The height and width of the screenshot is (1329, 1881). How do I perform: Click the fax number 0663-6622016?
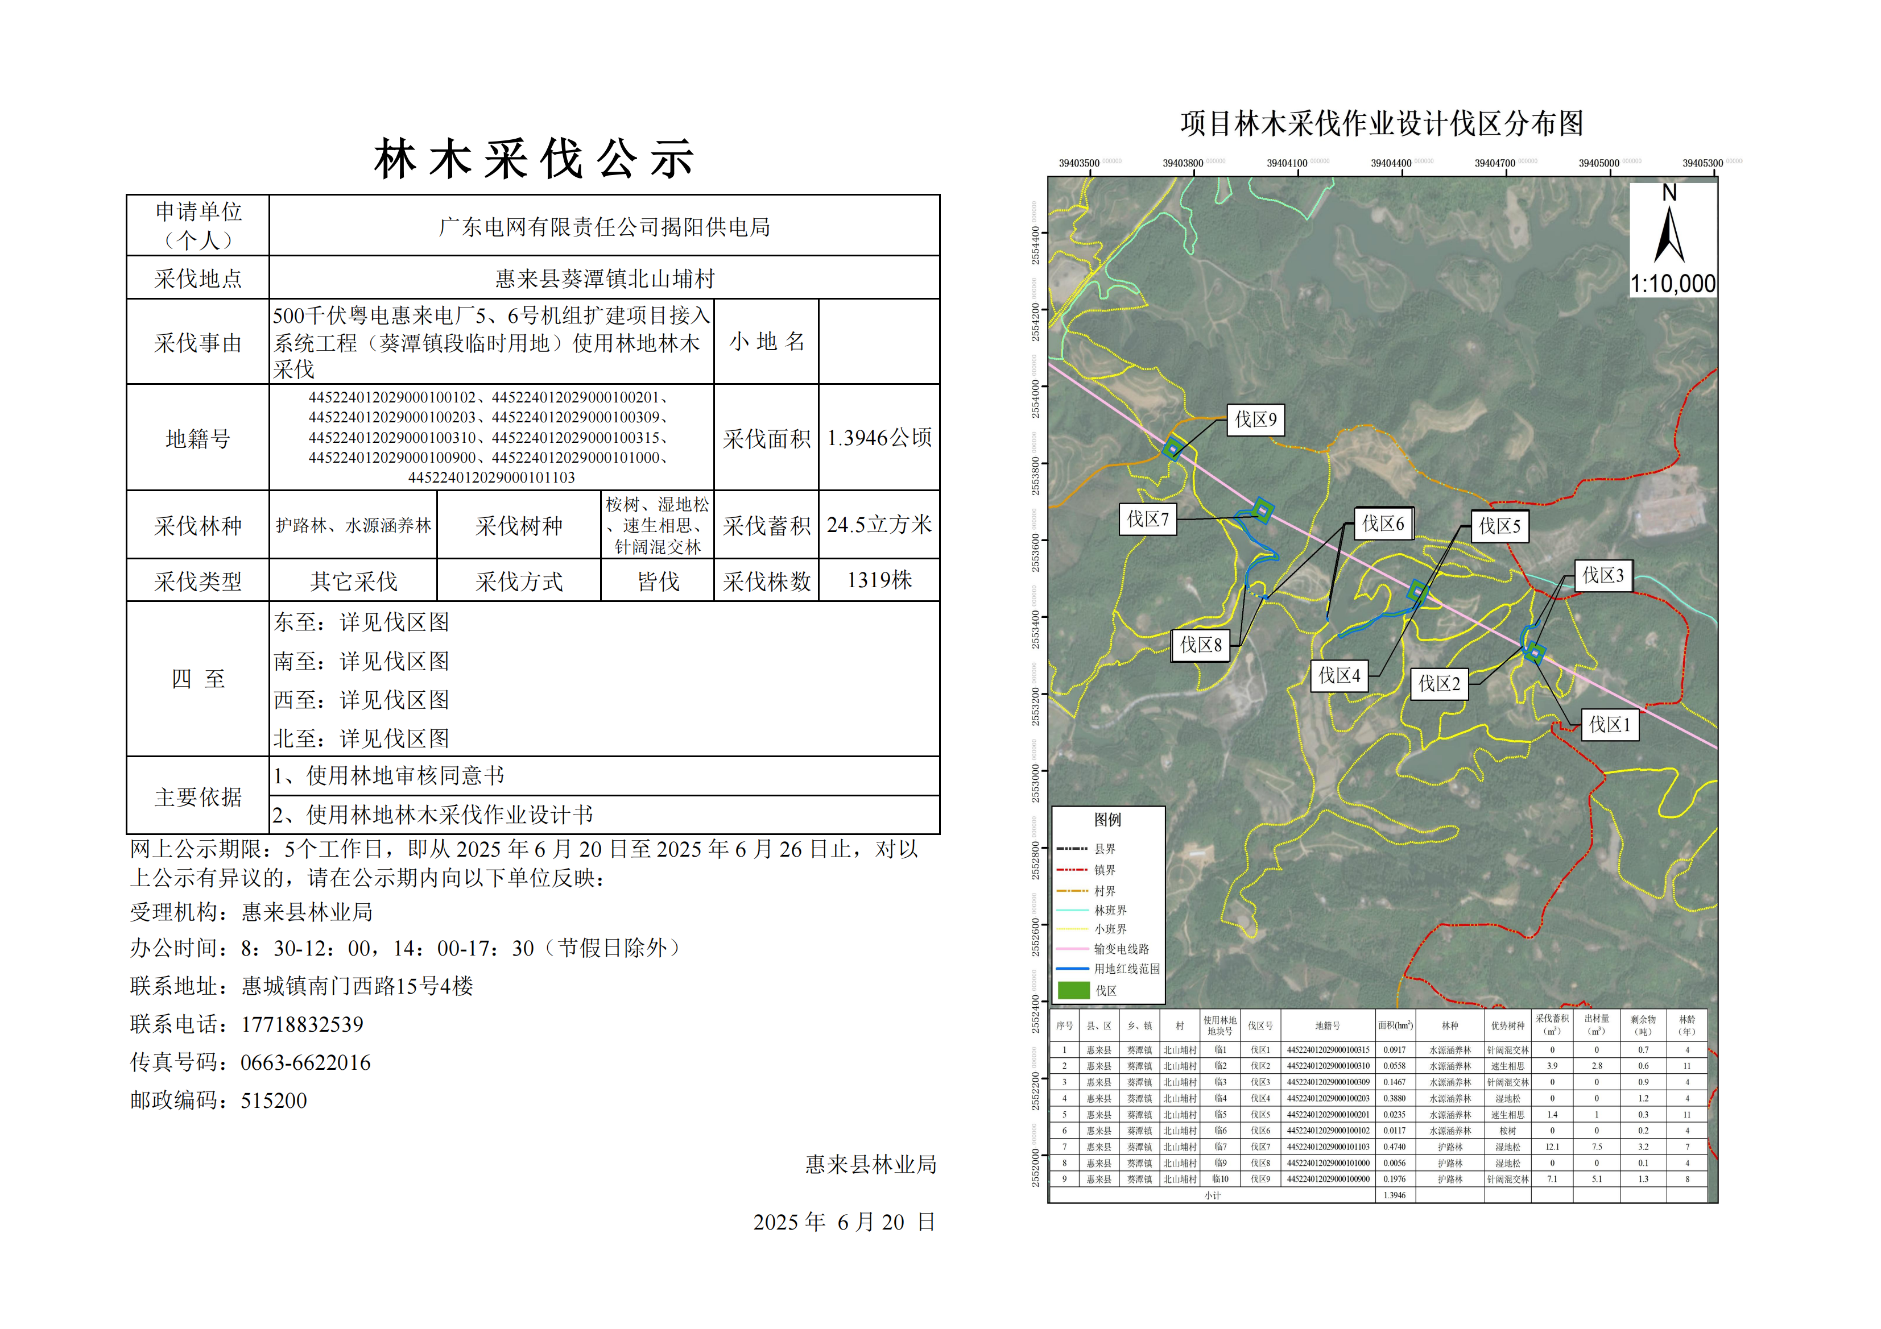pos(305,1063)
